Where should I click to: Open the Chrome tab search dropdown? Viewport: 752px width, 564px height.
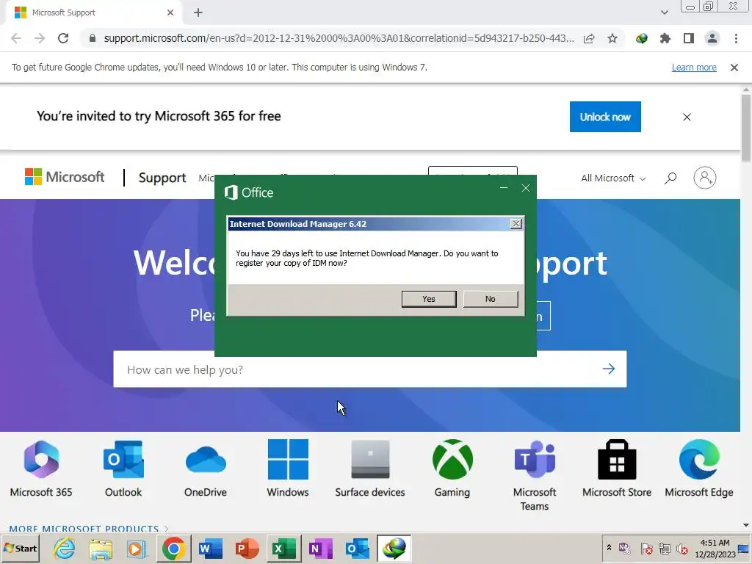tap(664, 12)
